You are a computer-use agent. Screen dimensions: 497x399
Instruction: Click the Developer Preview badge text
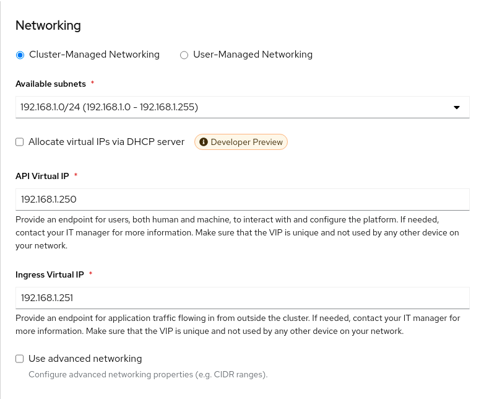246,142
